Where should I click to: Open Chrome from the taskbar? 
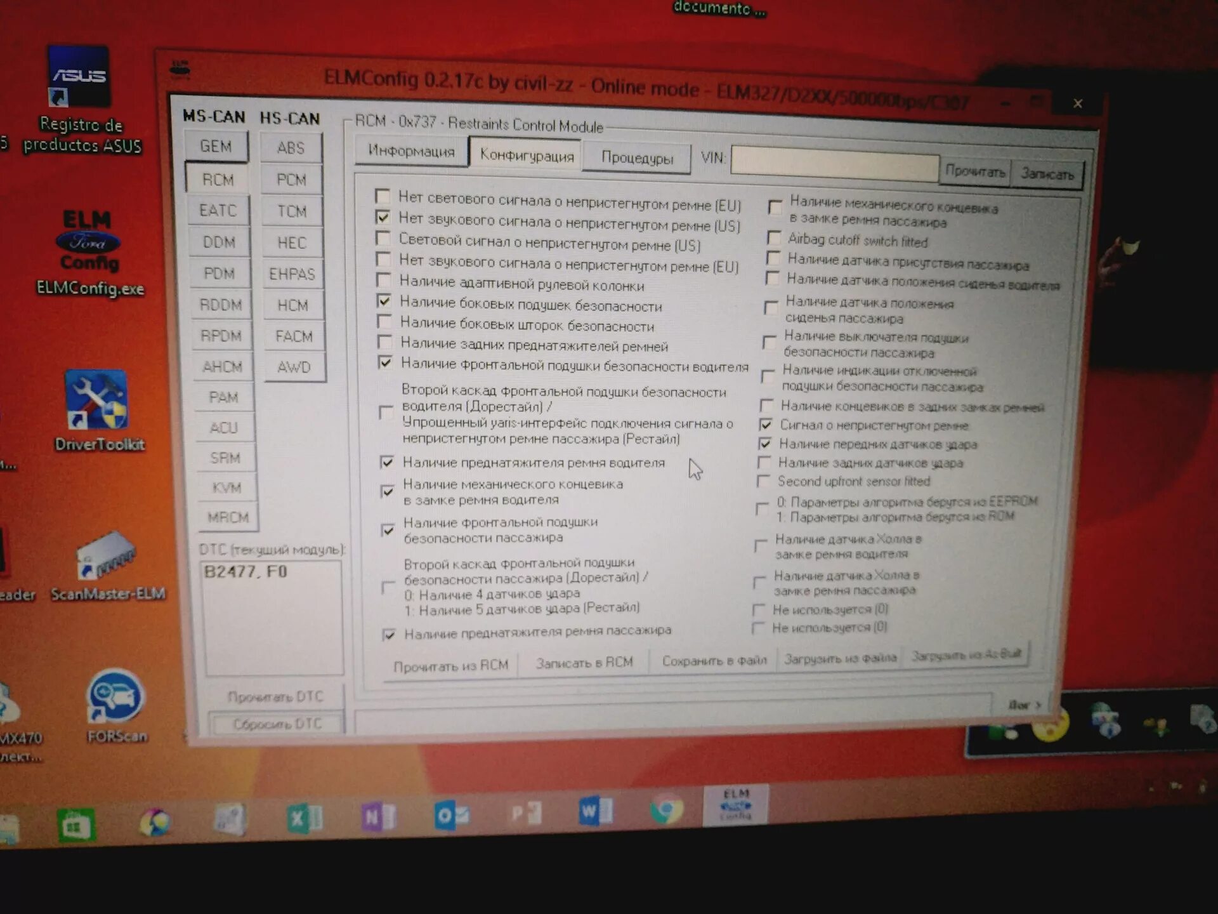[x=666, y=810]
